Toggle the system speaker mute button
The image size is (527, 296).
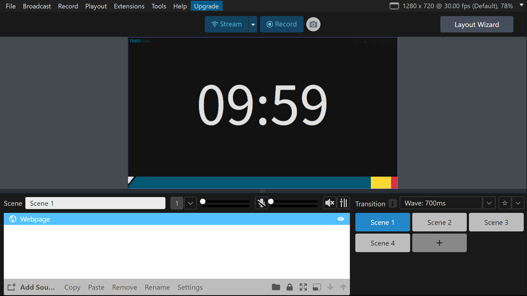(x=329, y=203)
